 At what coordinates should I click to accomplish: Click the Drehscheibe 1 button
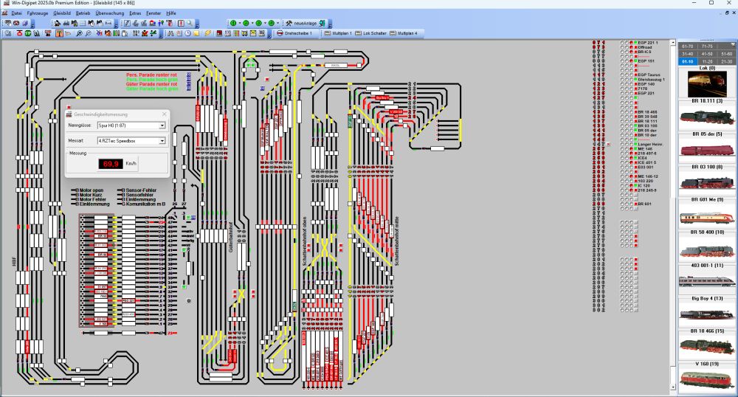(294, 33)
